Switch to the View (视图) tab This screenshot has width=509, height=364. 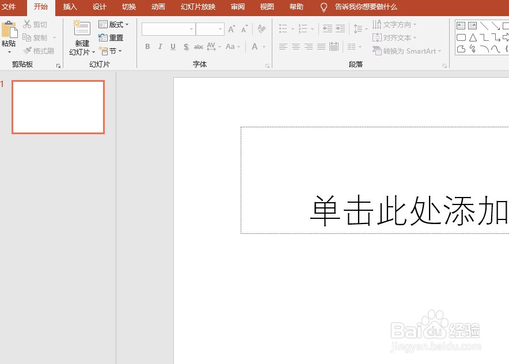pyautogui.click(x=267, y=7)
